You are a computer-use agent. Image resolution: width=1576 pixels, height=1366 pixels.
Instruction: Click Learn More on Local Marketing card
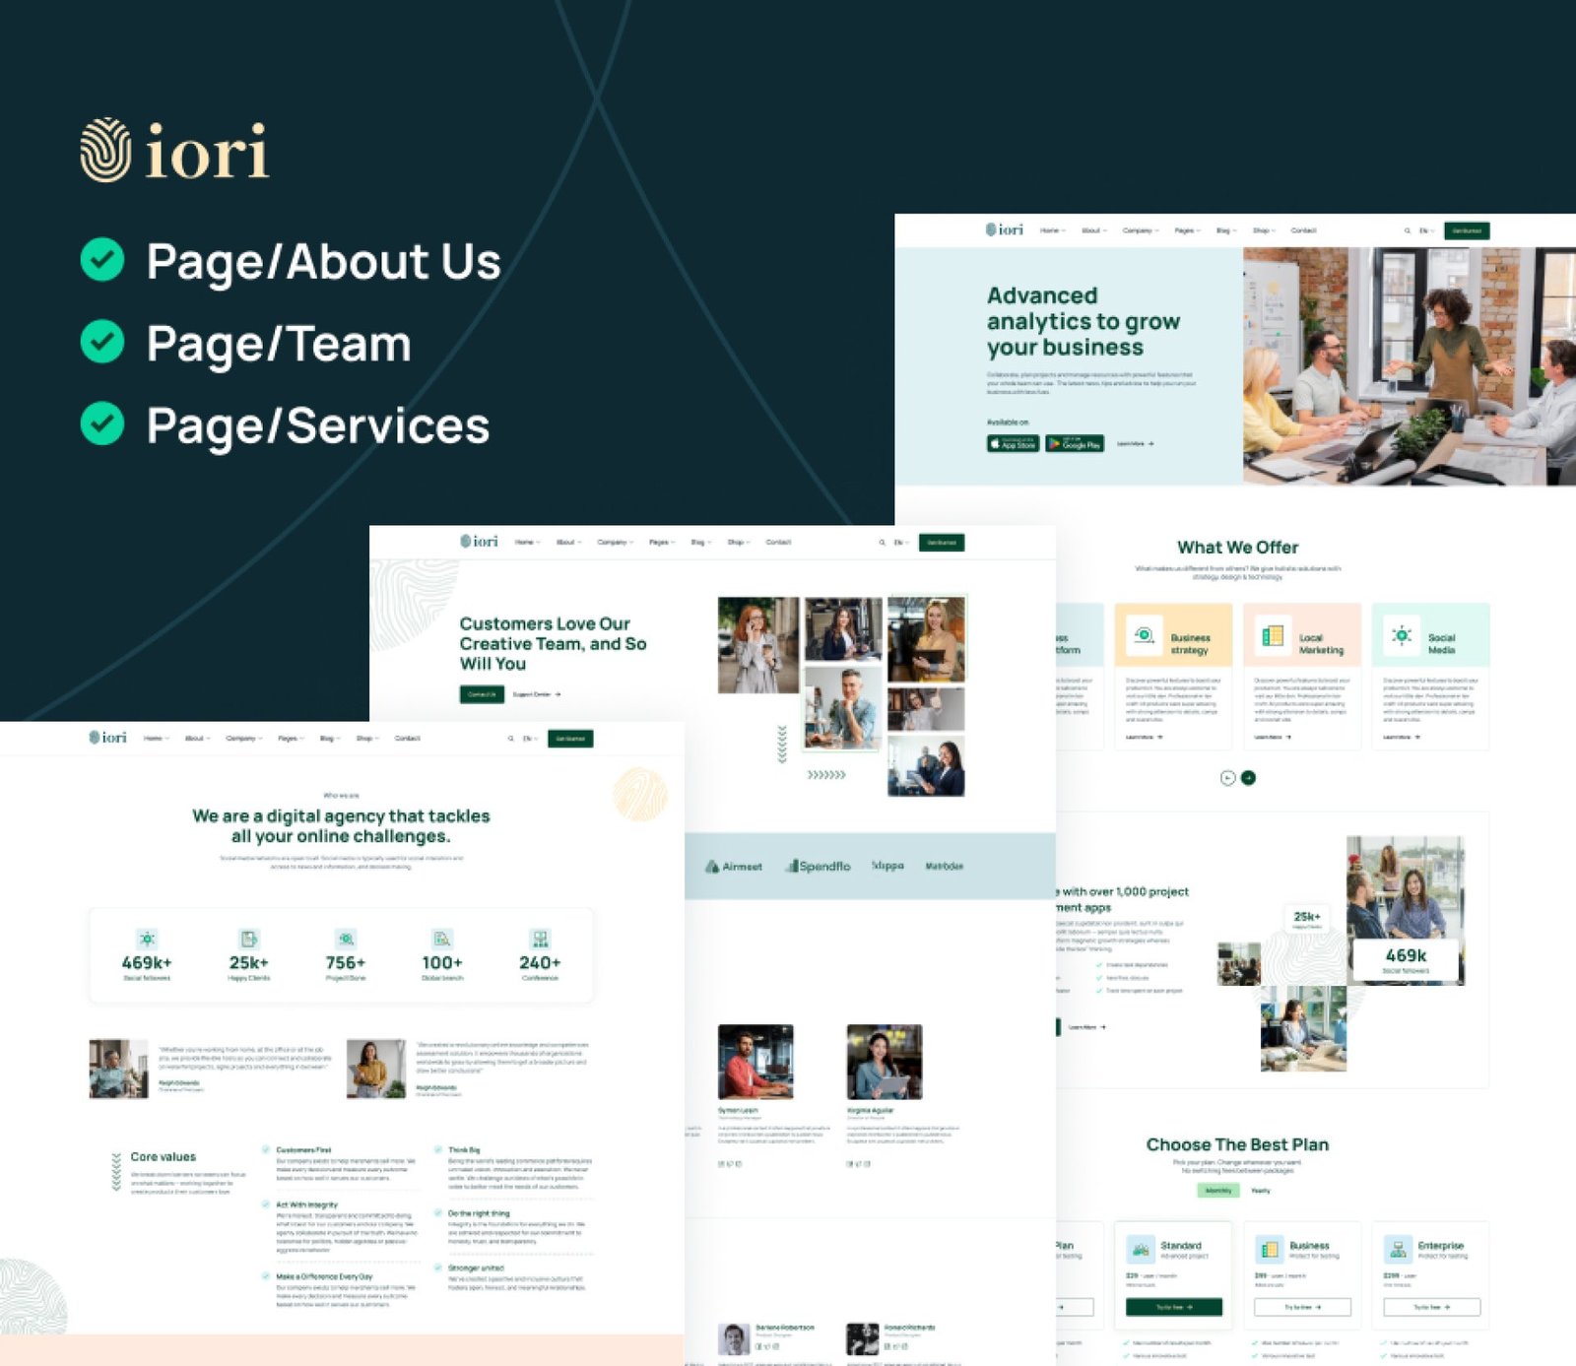pyautogui.click(x=1273, y=737)
